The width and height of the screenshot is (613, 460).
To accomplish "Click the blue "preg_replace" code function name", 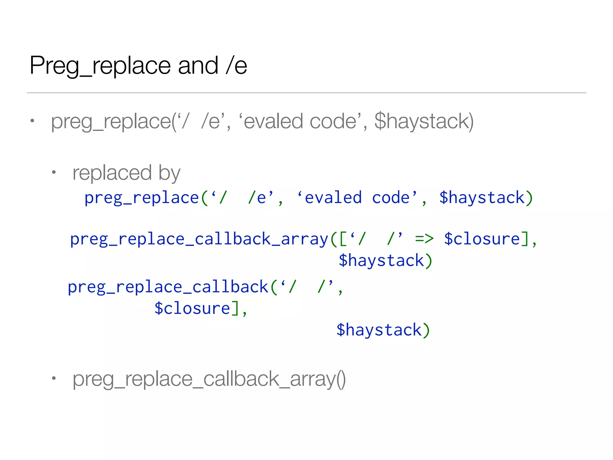I will tap(142, 198).
